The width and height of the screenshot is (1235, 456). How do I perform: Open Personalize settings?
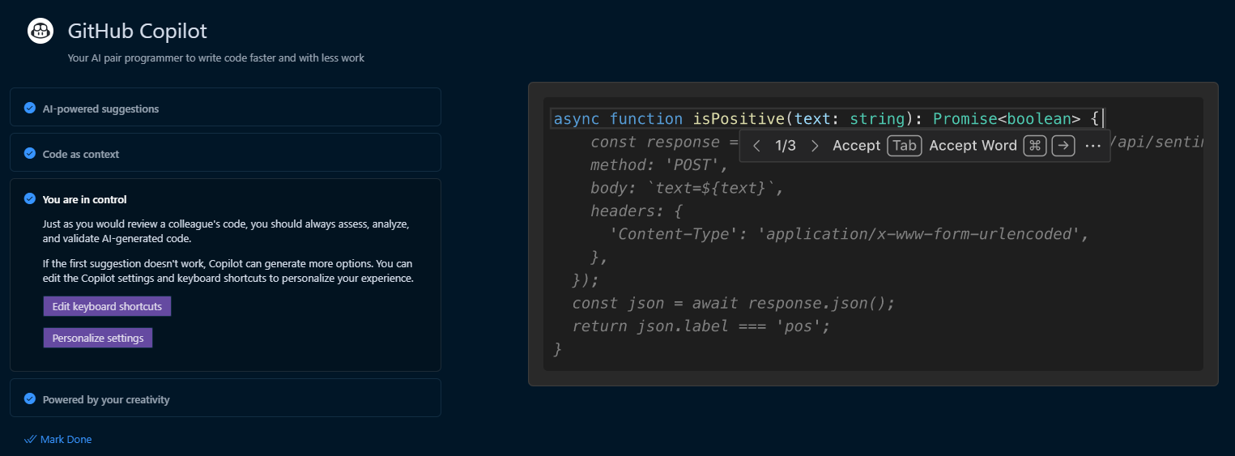98,338
